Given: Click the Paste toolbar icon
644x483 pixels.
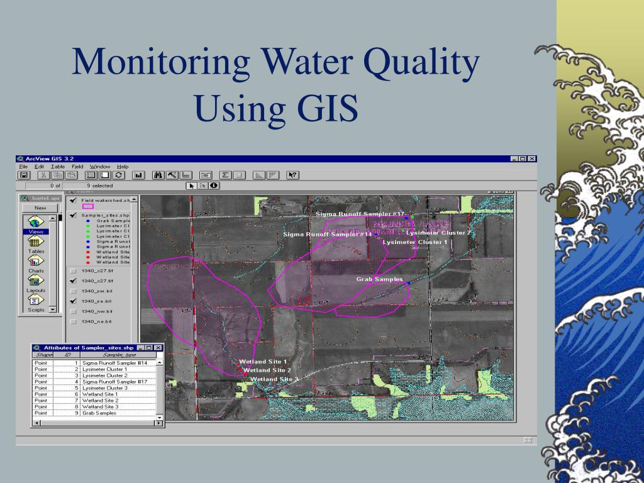Looking at the screenshot, I should point(71,175).
